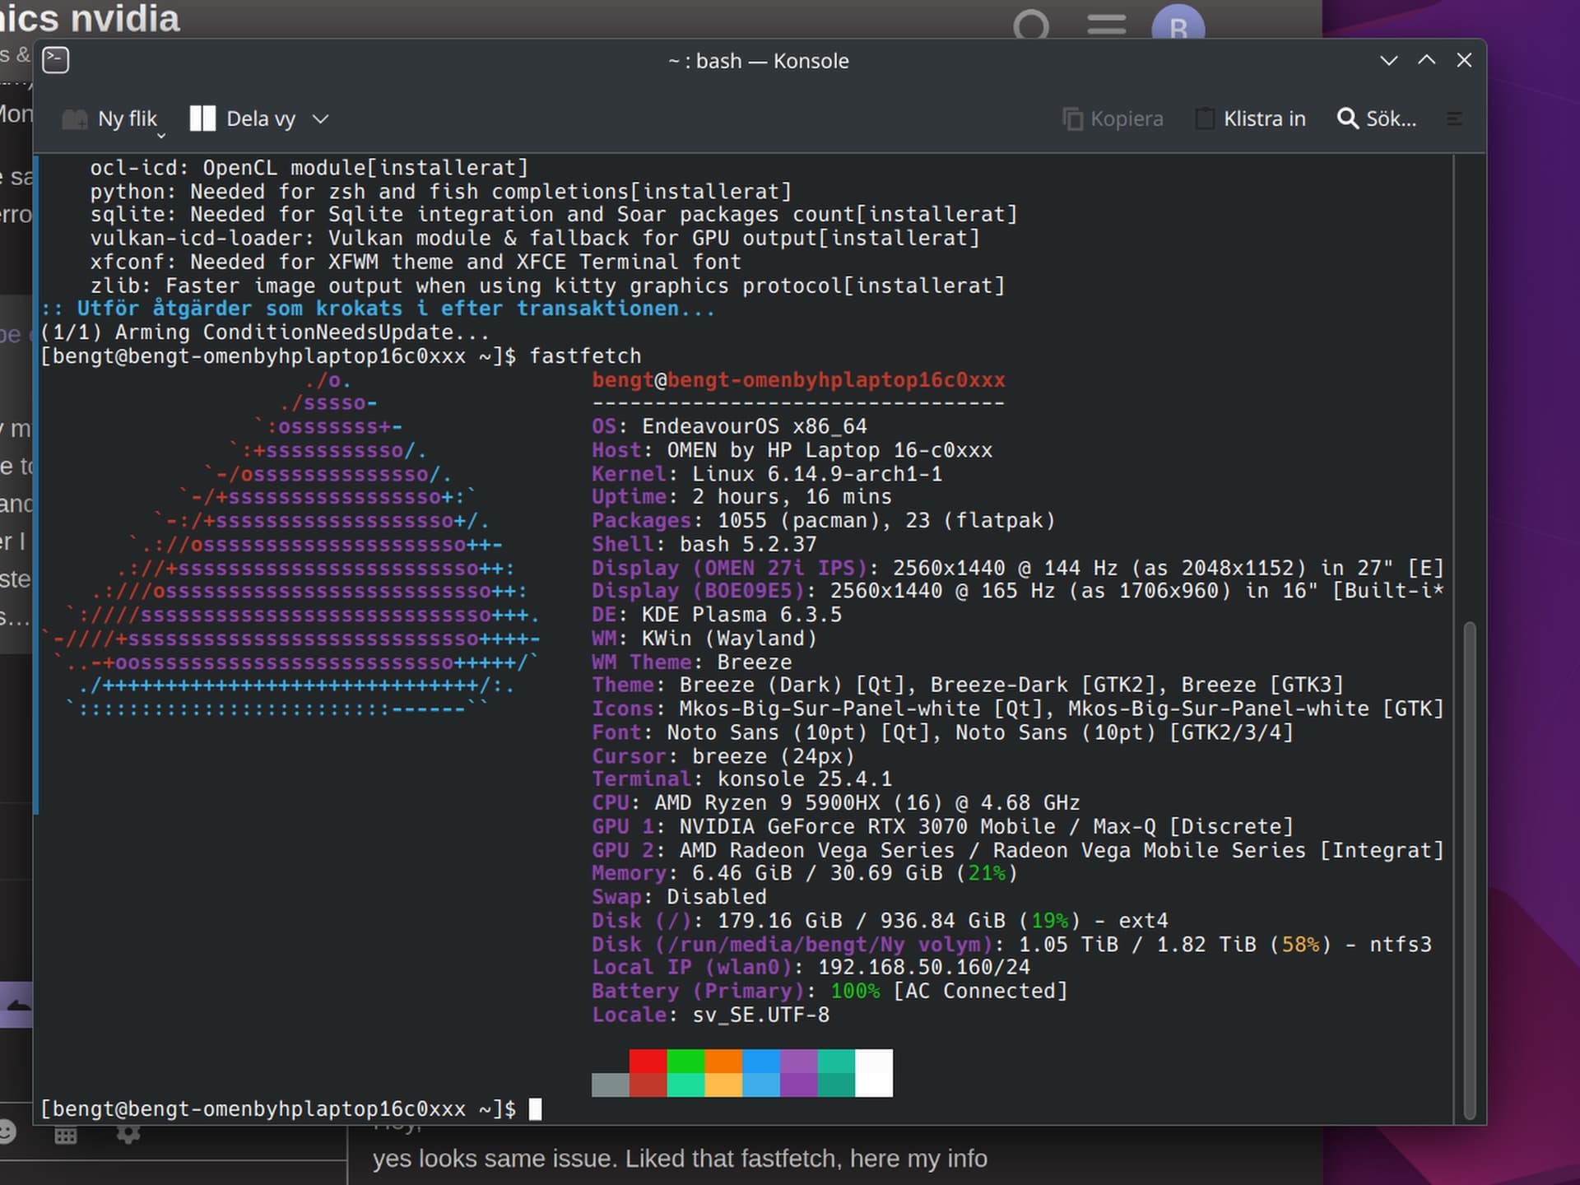
Task: Click 'DE: KDE Plasma 6.3.5' line
Action: point(717,615)
